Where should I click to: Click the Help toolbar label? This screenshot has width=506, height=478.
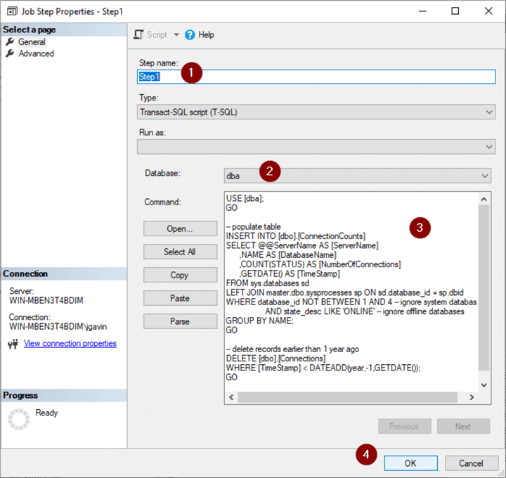click(206, 35)
